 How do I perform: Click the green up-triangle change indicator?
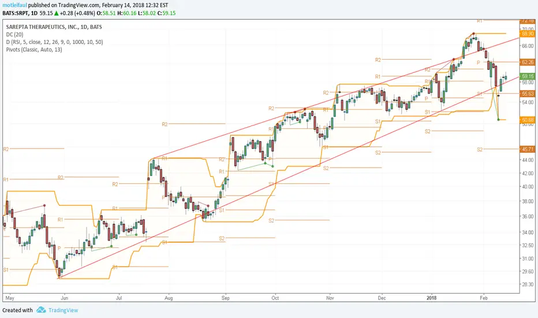tap(57, 13)
